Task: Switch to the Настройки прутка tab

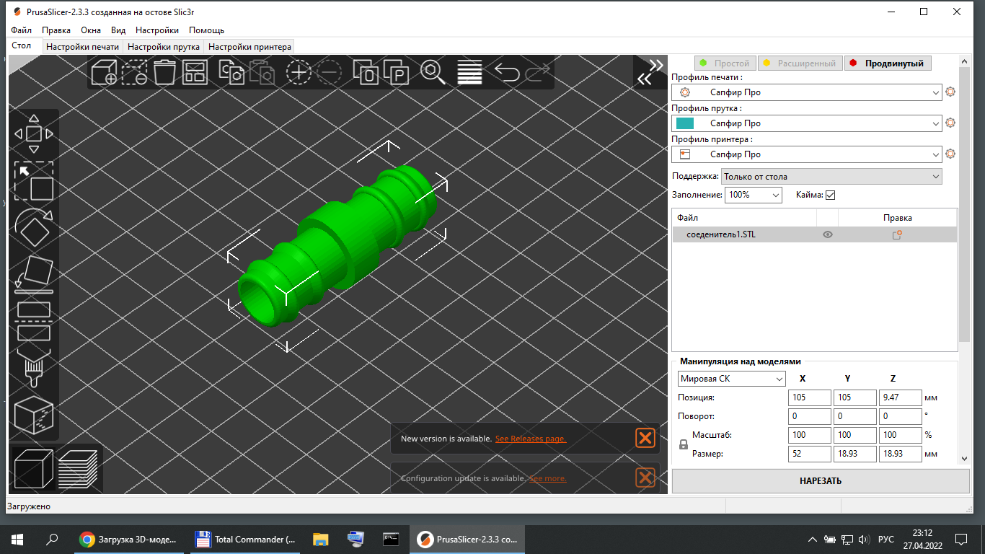Action: tap(164, 47)
